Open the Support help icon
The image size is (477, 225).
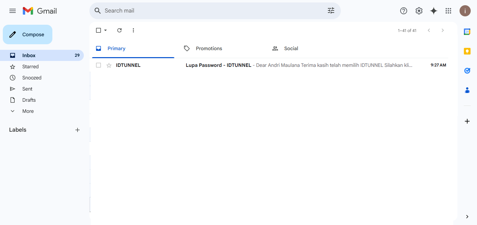click(x=404, y=11)
